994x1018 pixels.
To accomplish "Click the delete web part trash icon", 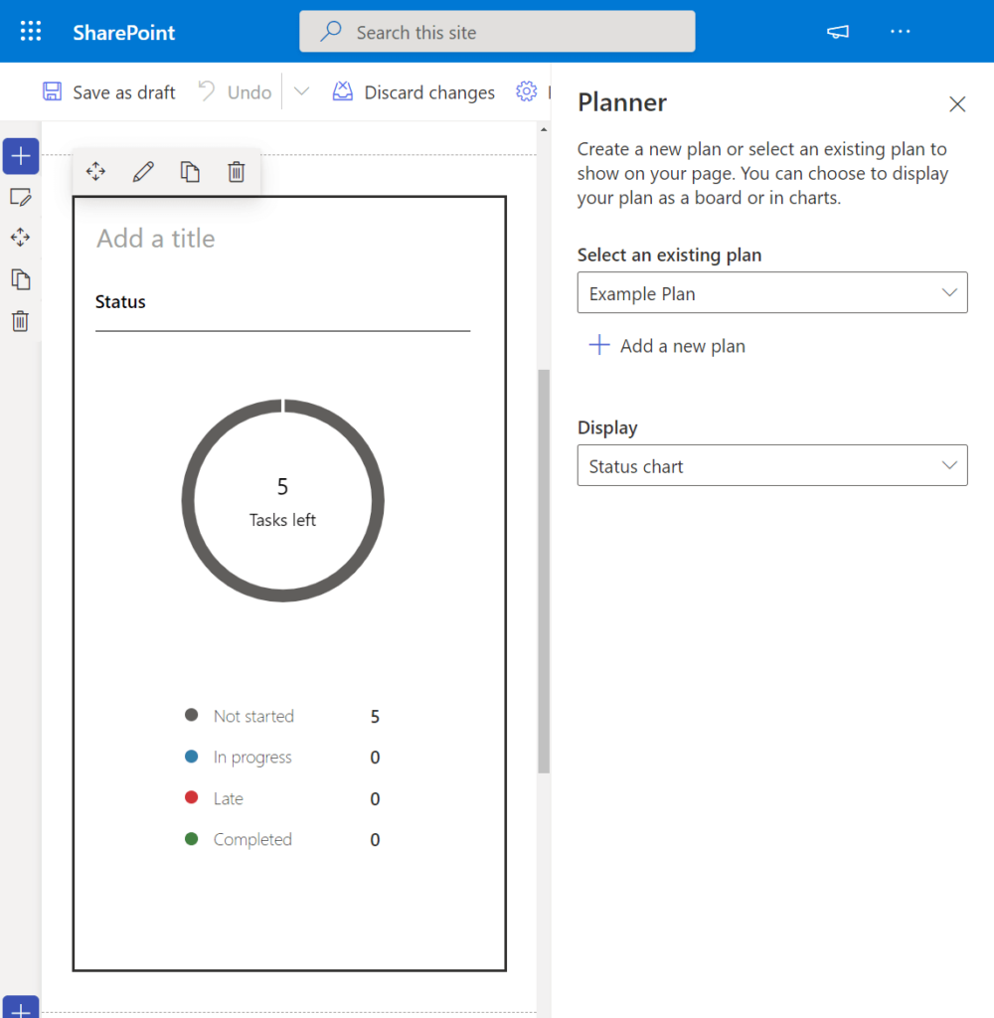I will pyautogui.click(x=237, y=171).
